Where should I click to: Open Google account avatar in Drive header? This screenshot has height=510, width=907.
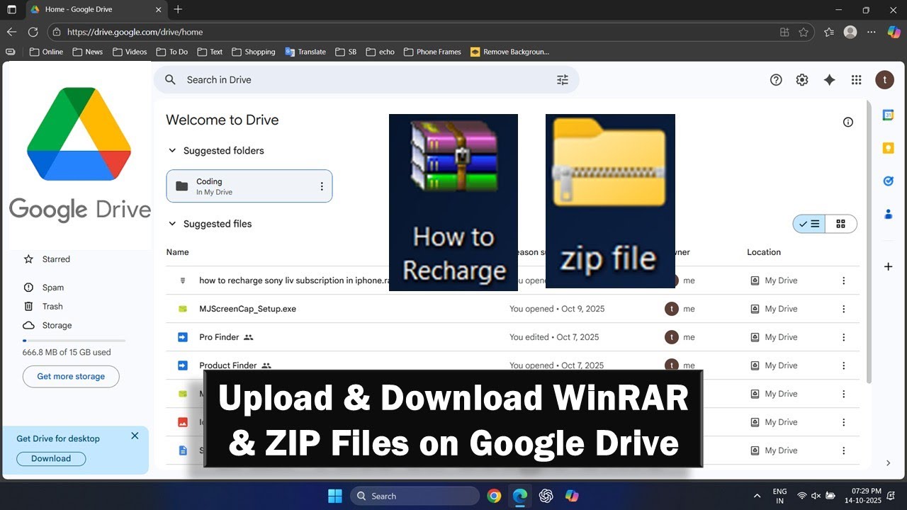click(884, 80)
